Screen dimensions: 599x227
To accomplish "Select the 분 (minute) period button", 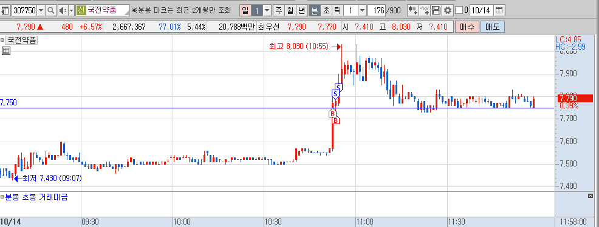I will [314, 10].
